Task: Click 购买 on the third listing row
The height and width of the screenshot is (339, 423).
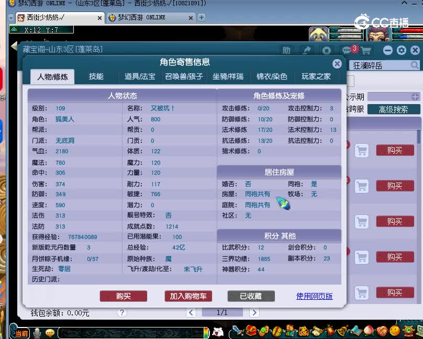Action: pos(395,221)
